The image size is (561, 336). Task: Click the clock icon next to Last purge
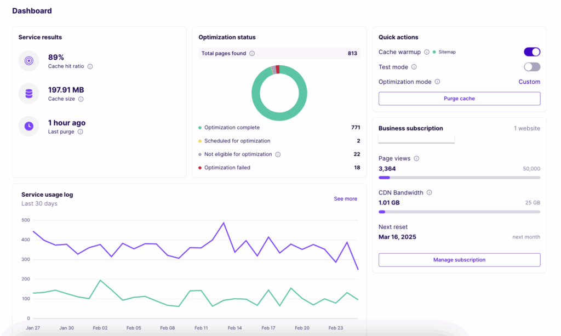click(x=28, y=126)
